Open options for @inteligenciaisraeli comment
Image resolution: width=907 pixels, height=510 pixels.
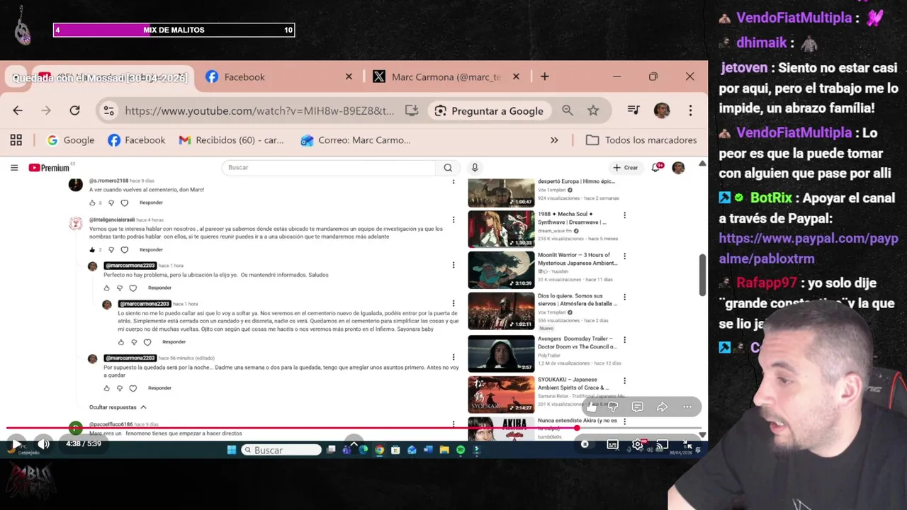pos(453,221)
